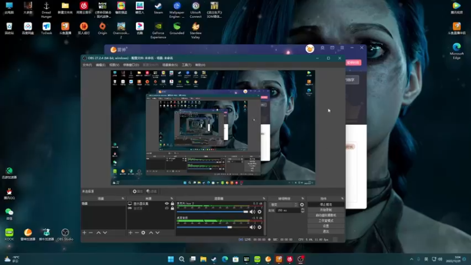Viewport: 471px width, 265px height.
Task: Open the 停靠窗口(D) menu in OBS
Action: 131,65
